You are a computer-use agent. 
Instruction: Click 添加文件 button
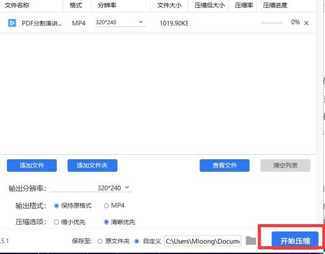[32, 166]
